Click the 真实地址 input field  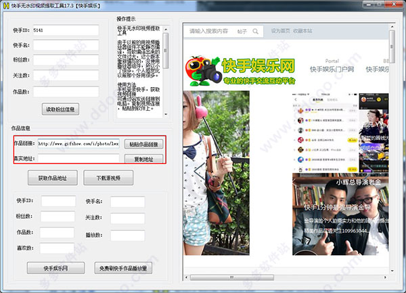pyautogui.click(x=78, y=158)
